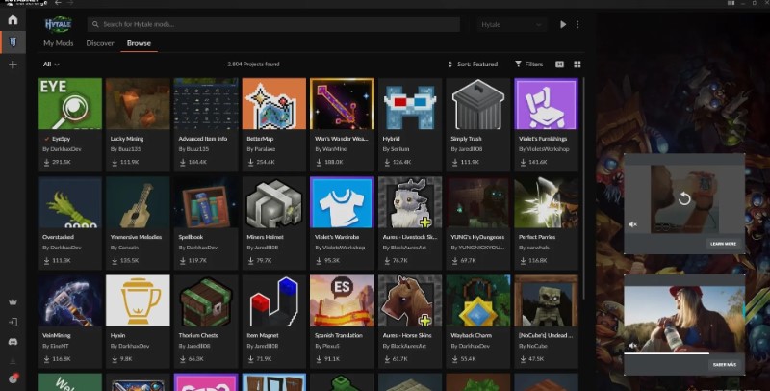Open the Lucky Mining mod thumbnail
Screen dimensions: 770x391
(x=138, y=104)
